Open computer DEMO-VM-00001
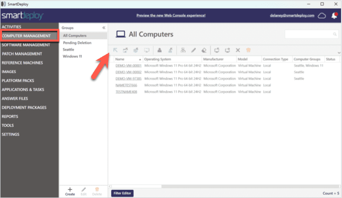The width and height of the screenshot is (342, 198). pyautogui.click(x=128, y=66)
